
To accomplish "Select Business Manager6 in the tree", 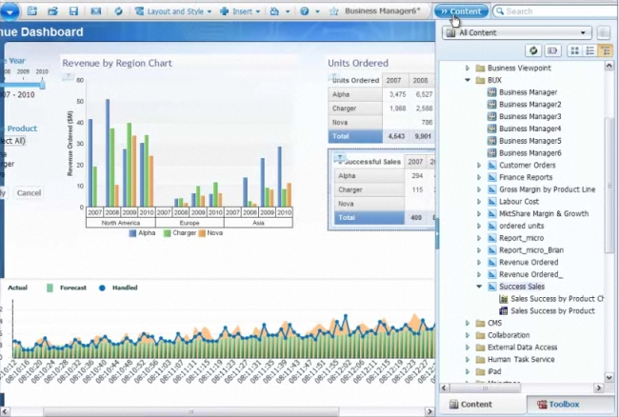I will tap(530, 153).
